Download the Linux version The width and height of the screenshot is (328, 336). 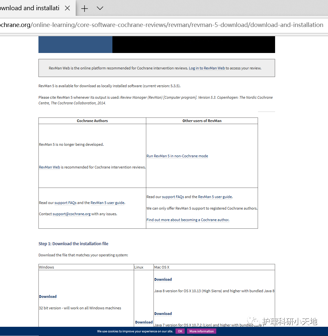144,322
